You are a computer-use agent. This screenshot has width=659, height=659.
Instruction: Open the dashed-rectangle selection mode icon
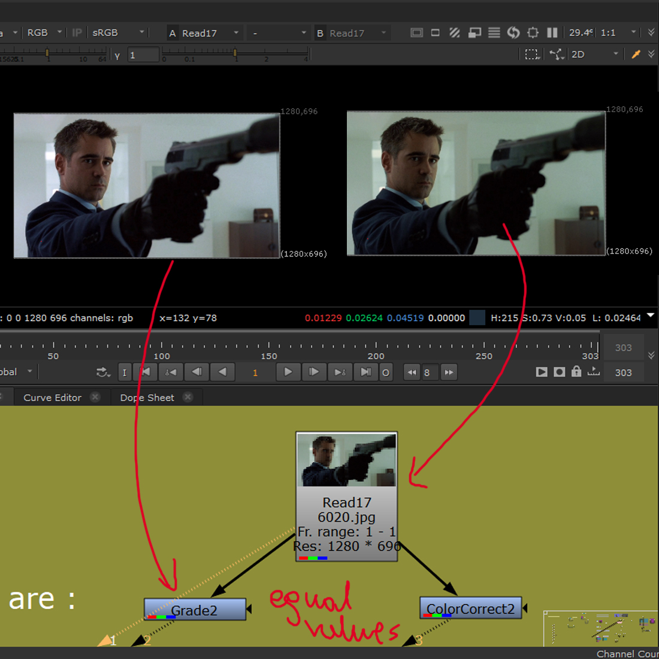[x=531, y=55]
